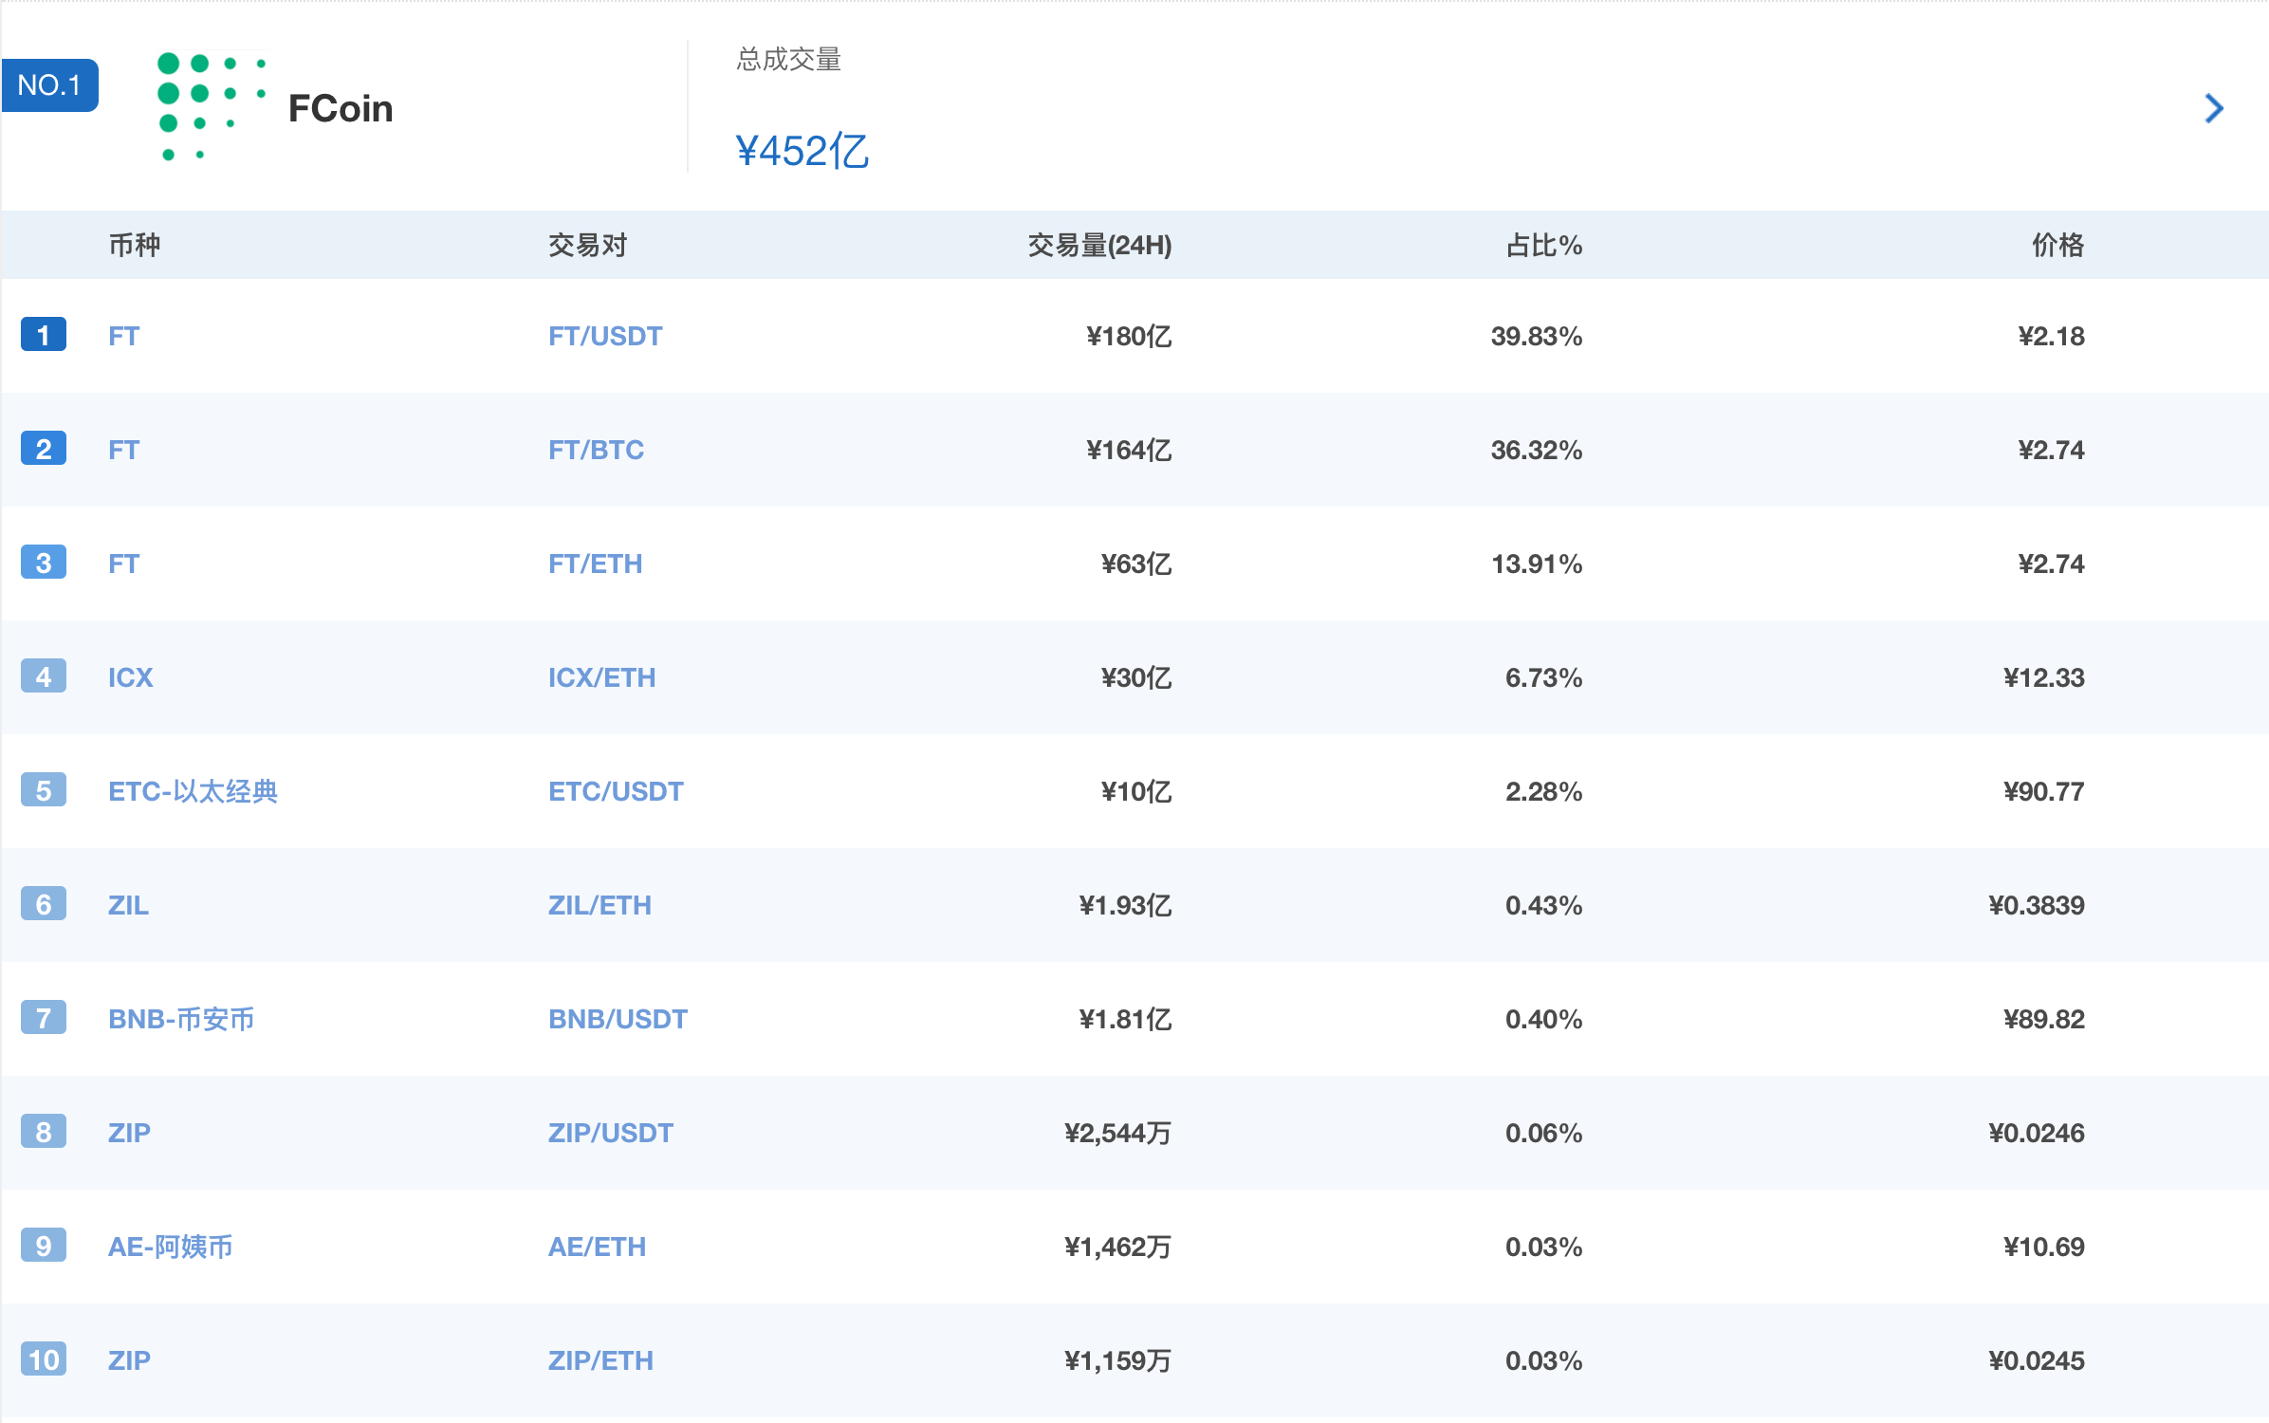Click the FCoin green dots logo

pyautogui.click(x=211, y=107)
